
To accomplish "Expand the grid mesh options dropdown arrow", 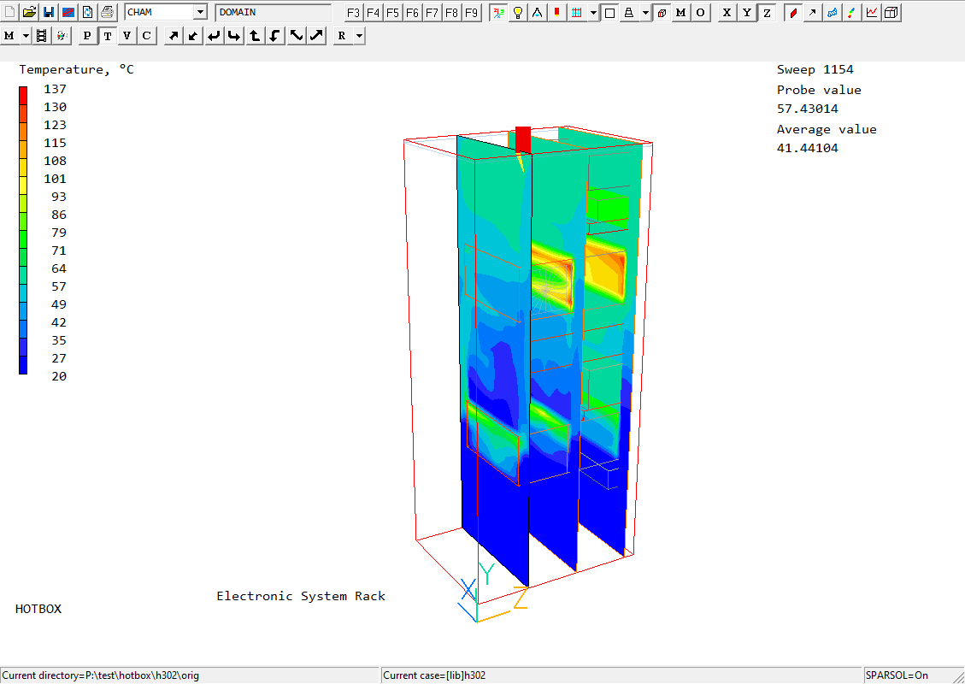I will tap(593, 12).
